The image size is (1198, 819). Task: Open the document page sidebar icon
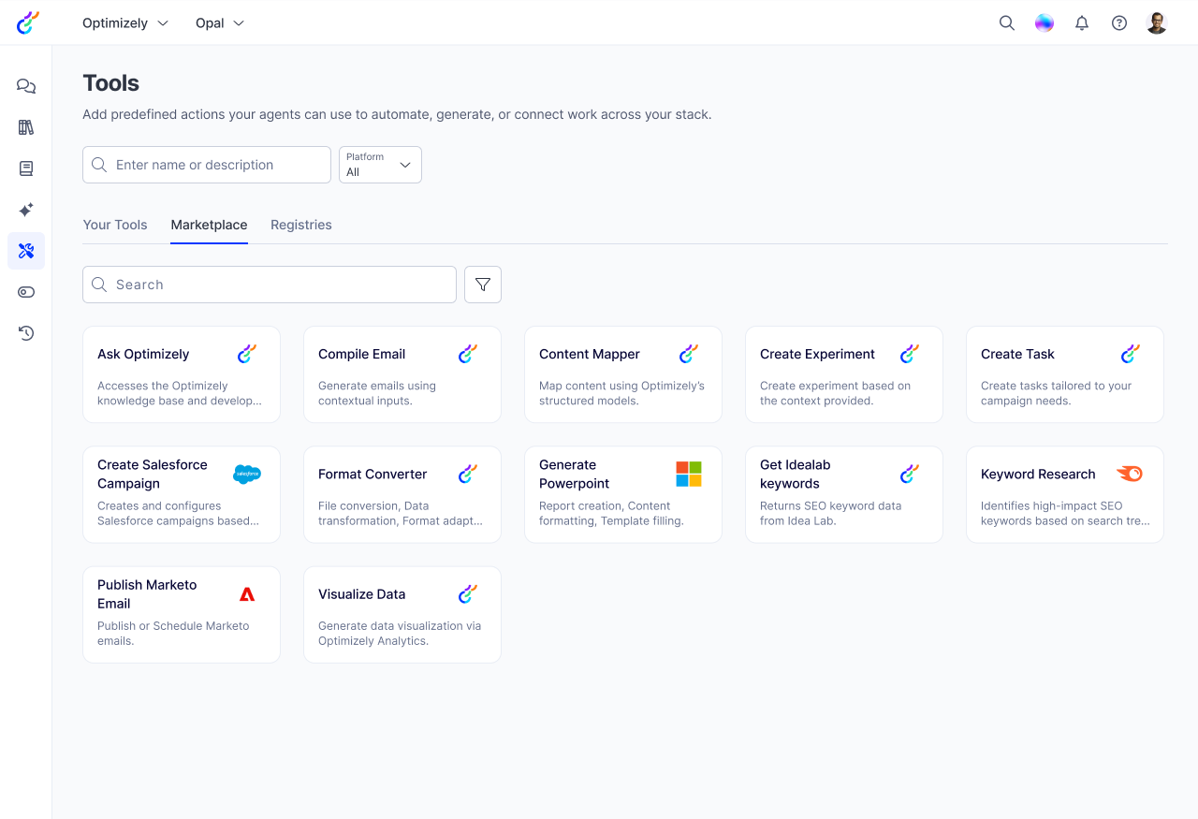(26, 168)
